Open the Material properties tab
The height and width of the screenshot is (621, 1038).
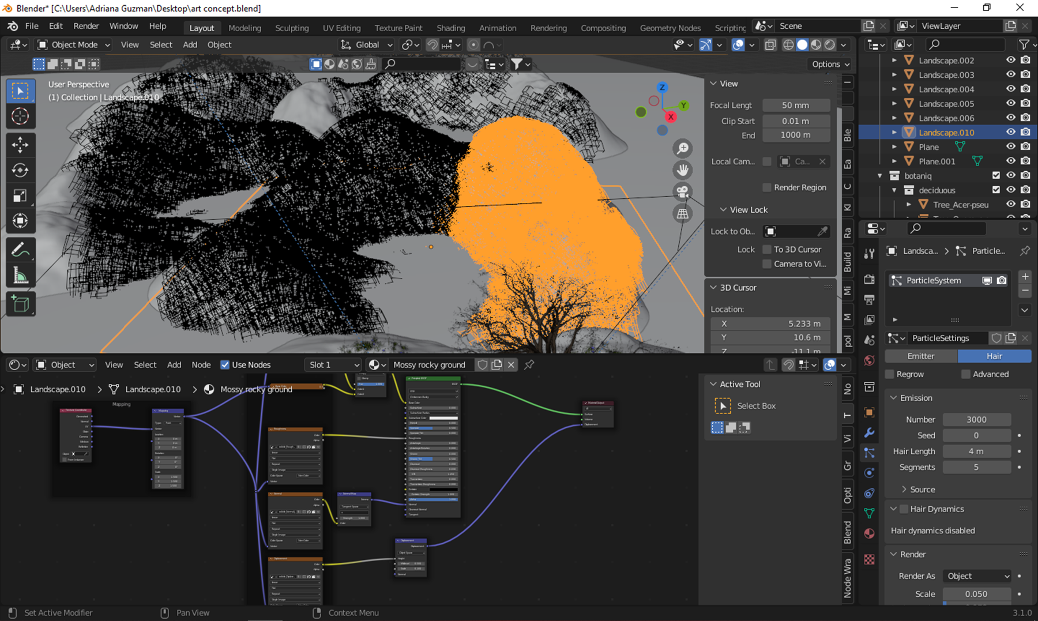tap(870, 533)
